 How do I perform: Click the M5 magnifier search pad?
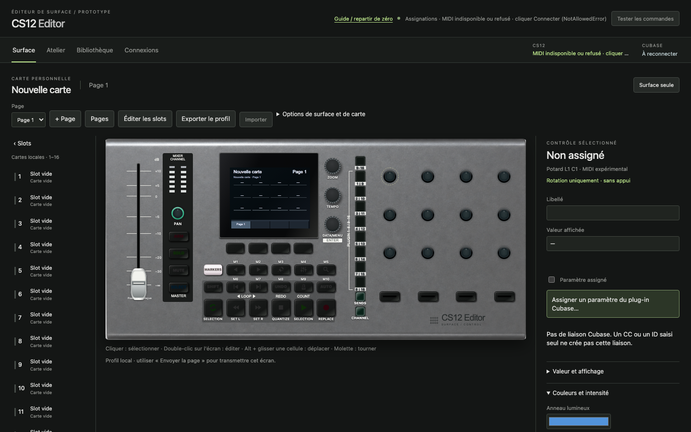(326, 270)
